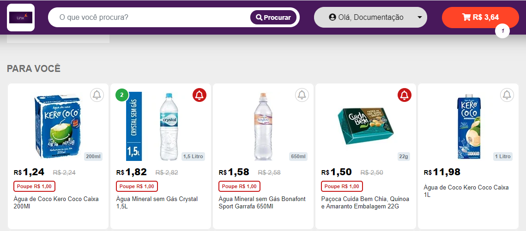Click the Procurar search button
526x231 pixels.
click(273, 18)
